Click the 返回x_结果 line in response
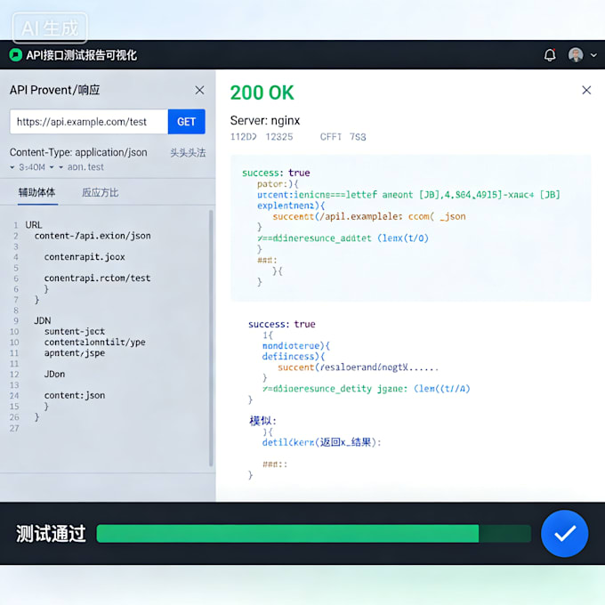 (x=321, y=442)
